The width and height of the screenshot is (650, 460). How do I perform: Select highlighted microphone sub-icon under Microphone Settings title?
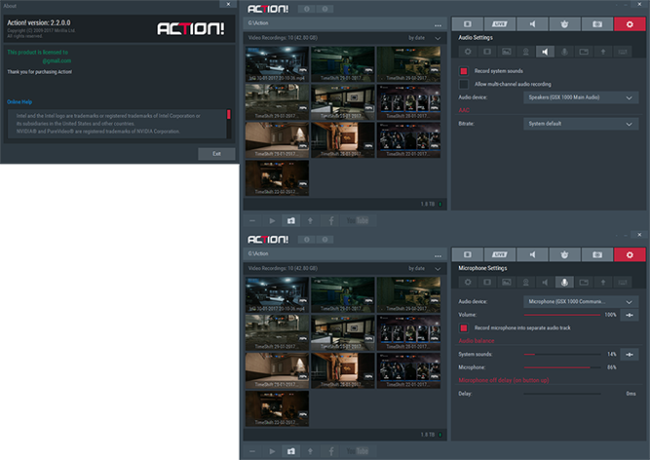click(564, 283)
